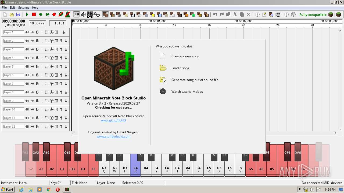
Task: Toggle solo exclamation mark on Layer 12
Action: 42,127
